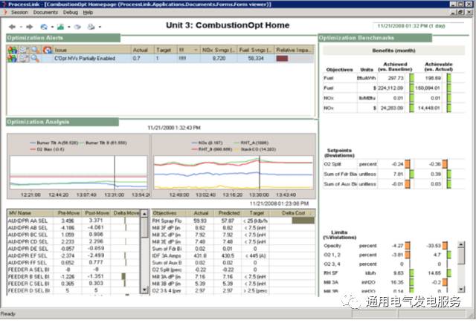476x323 pixels.
Task: Open the Help menu
Action: (88, 13)
